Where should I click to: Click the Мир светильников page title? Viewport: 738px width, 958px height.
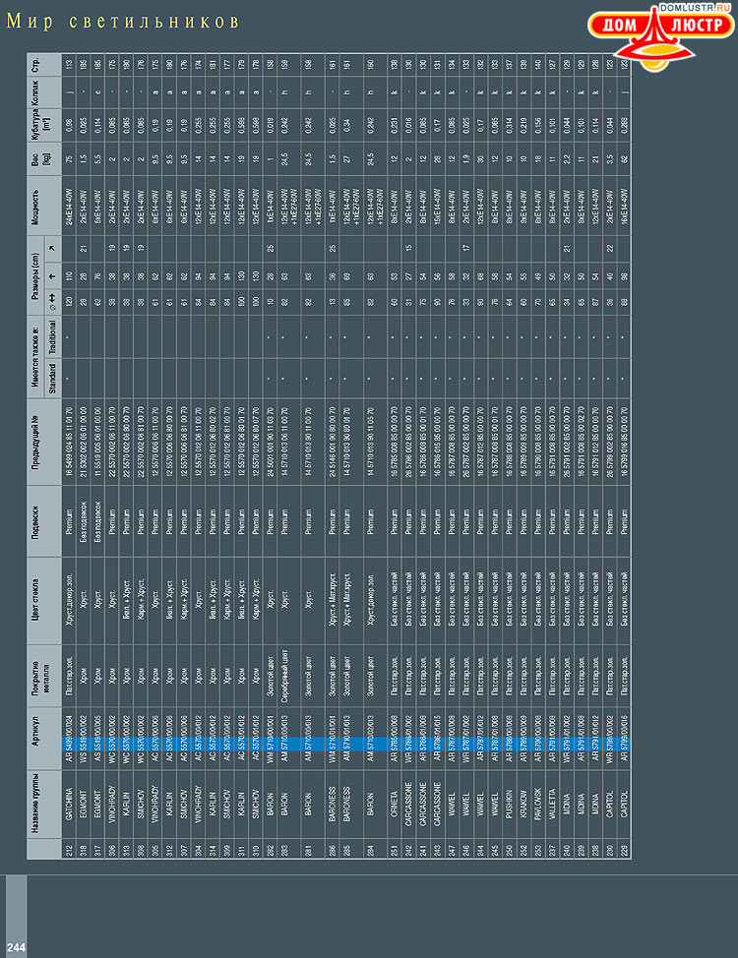(x=123, y=22)
